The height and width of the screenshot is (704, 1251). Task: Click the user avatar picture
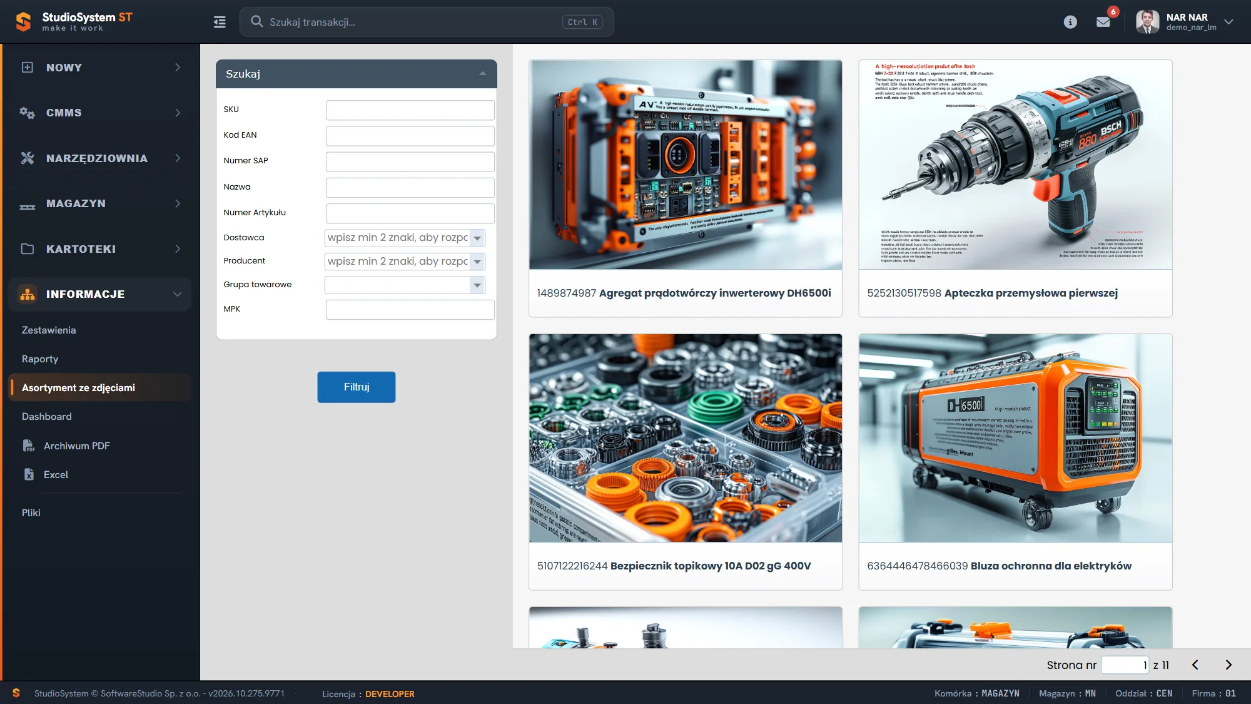[x=1147, y=22]
